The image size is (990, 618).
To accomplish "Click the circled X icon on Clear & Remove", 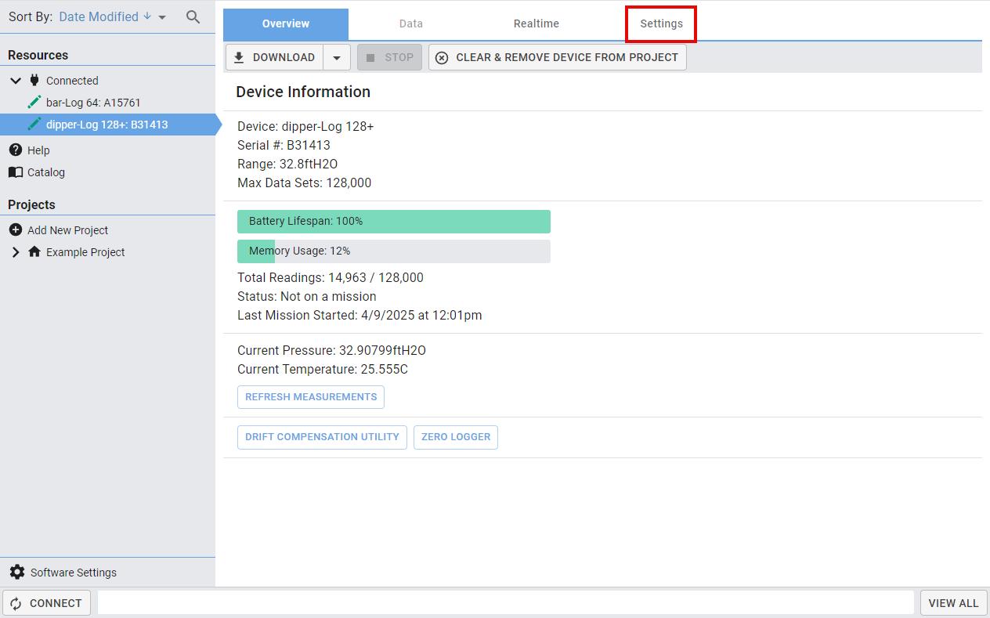I will pos(442,57).
